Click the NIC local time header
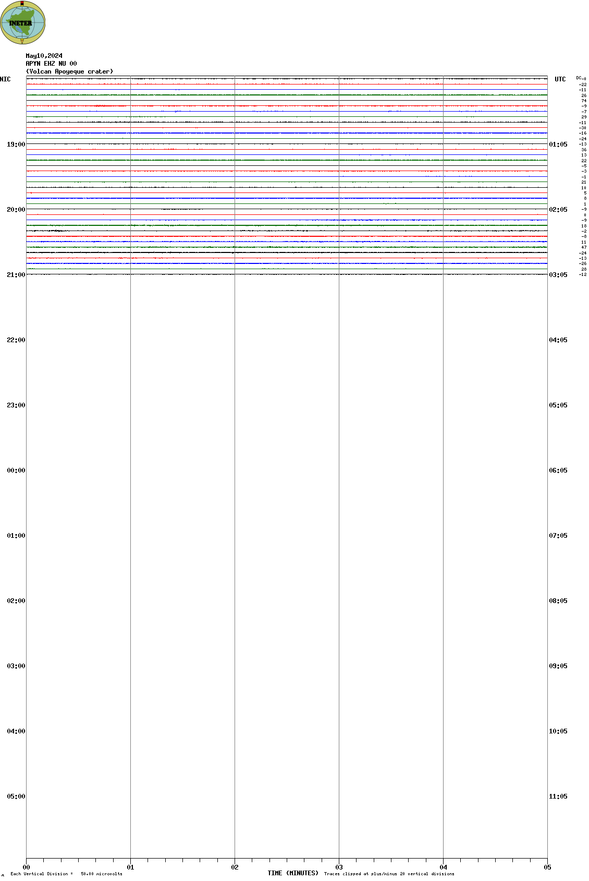 pyautogui.click(x=5, y=79)
